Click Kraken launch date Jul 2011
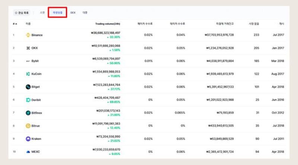This screenshot has width=298, height=165. (278, 139)
